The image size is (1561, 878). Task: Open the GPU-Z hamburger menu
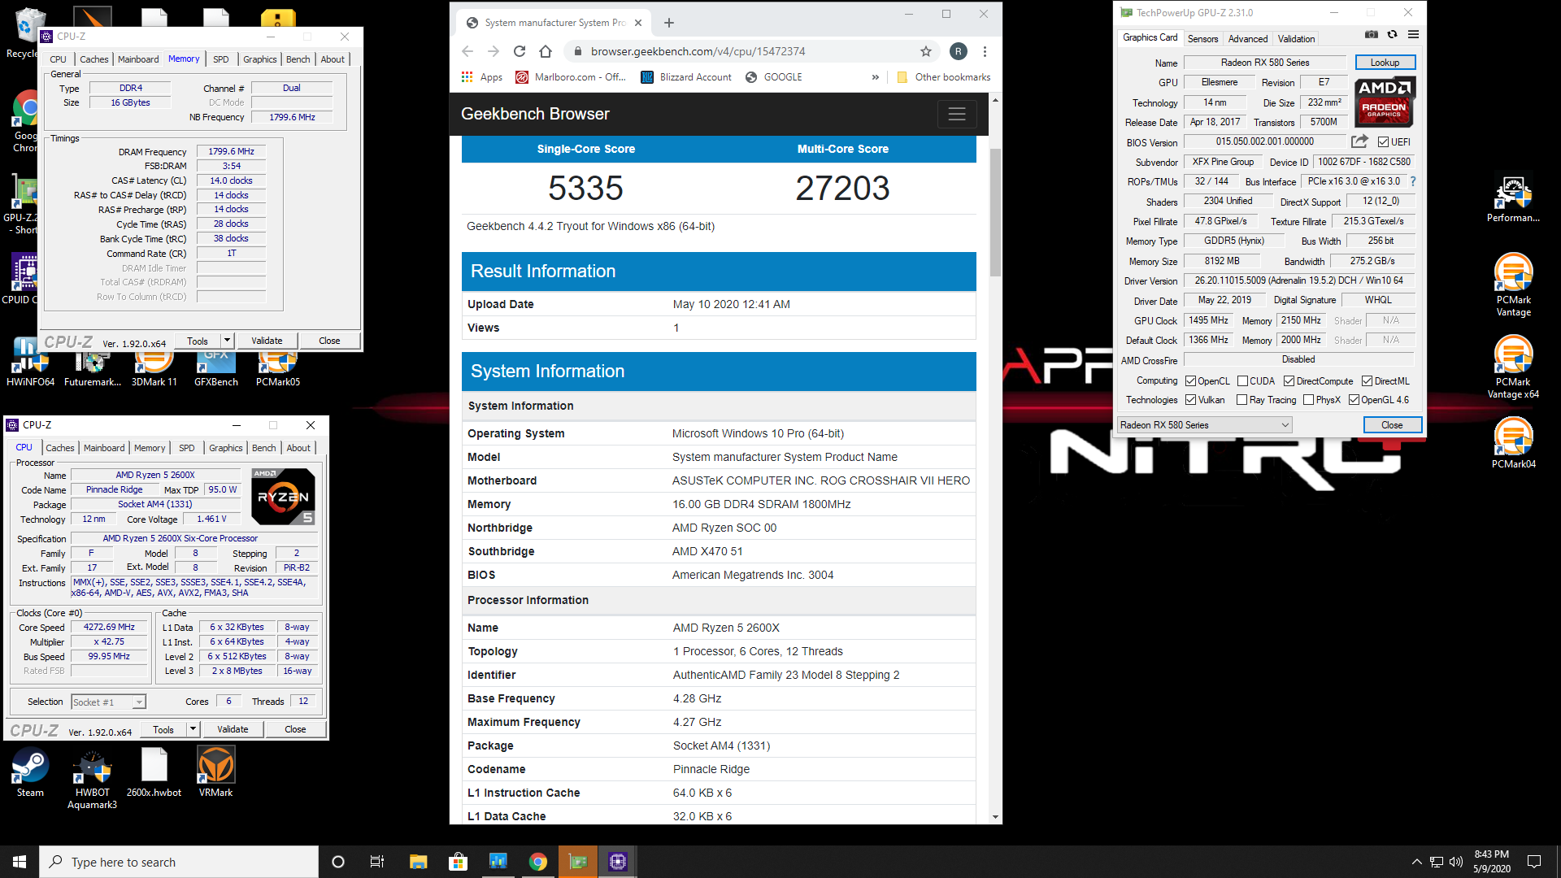point(1413,35)
